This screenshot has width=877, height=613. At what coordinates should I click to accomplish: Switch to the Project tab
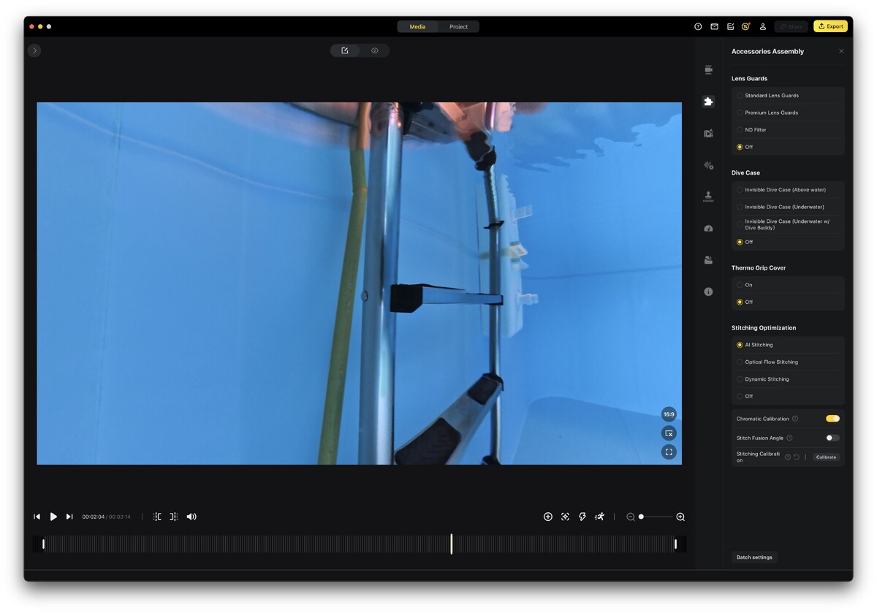pos(458,27)
